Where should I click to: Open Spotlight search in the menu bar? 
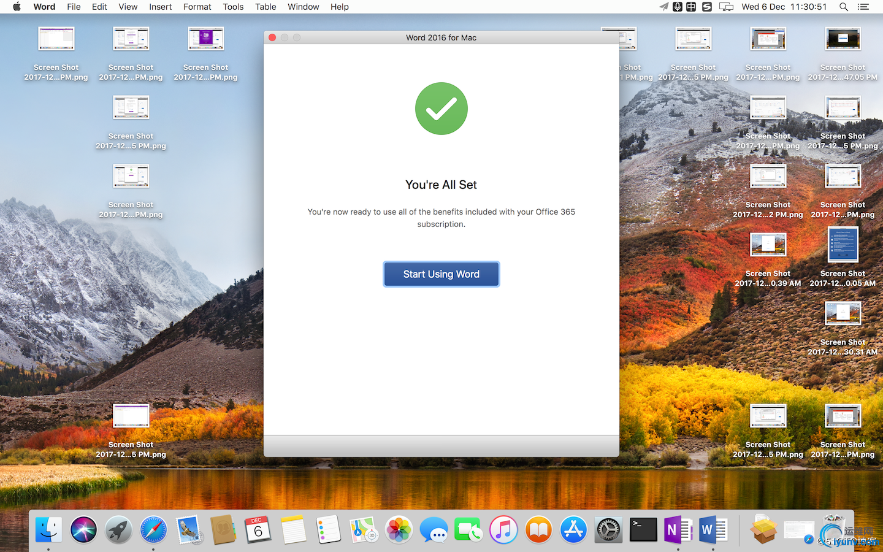click(844, 7)
